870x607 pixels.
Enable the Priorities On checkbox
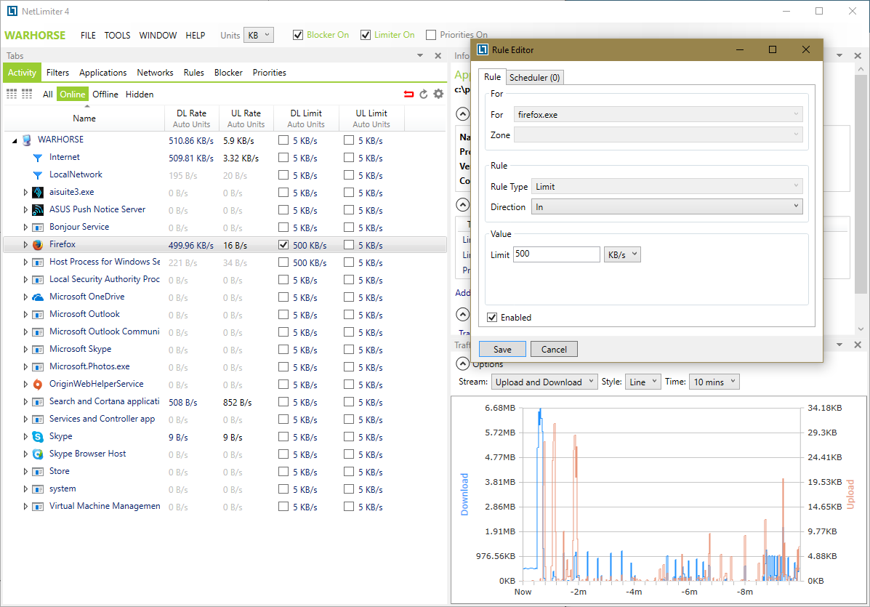tap(430, 35)
